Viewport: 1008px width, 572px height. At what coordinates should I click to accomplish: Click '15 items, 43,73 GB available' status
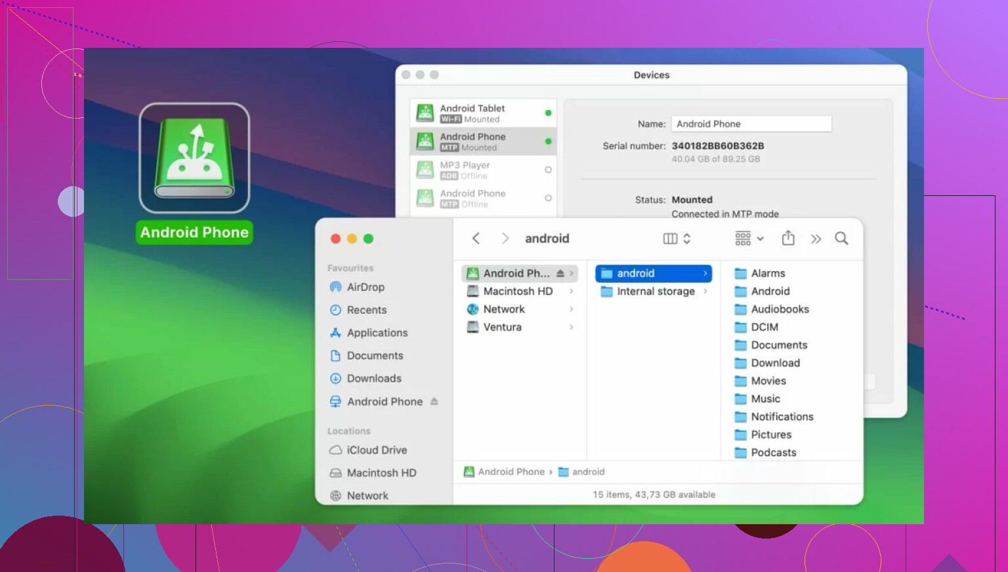[654, 495]
